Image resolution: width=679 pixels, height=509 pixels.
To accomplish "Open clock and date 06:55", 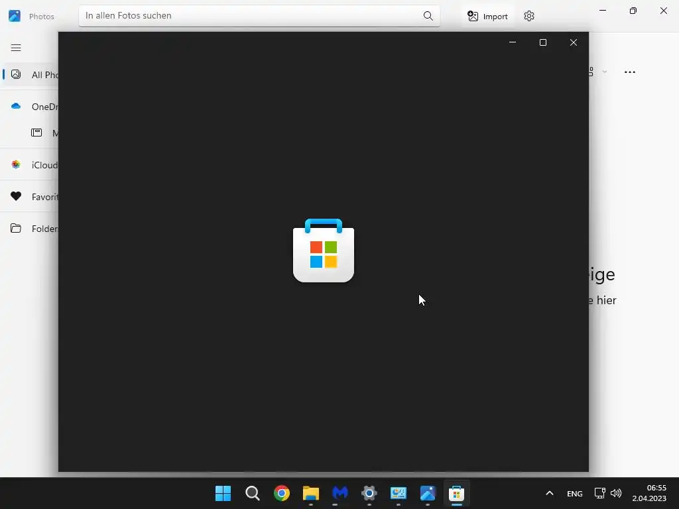I will point(649,493).
